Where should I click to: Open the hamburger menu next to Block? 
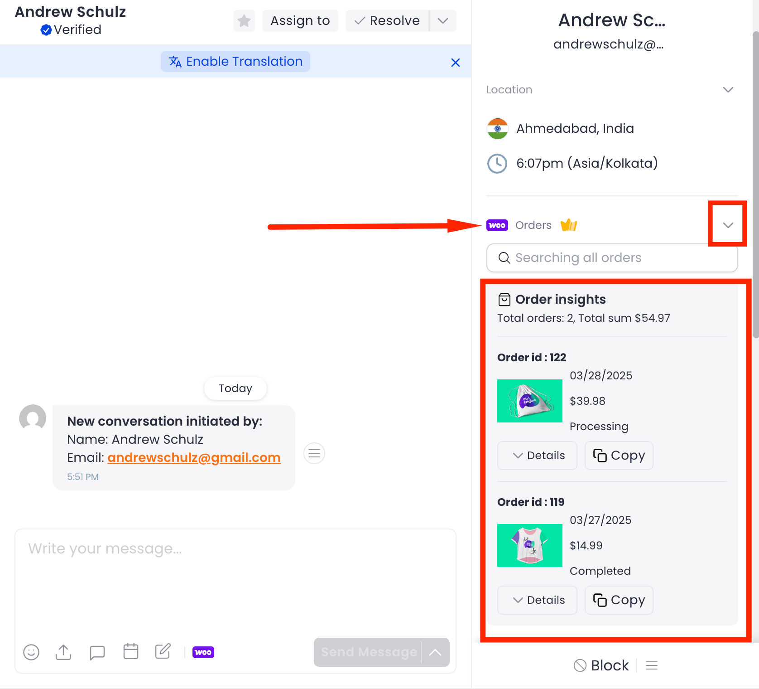coord(652,665)
